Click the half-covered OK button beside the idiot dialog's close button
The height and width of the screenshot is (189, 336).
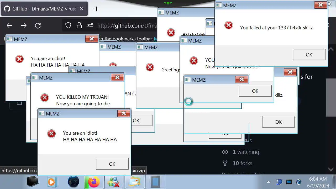tap(141, 121)
